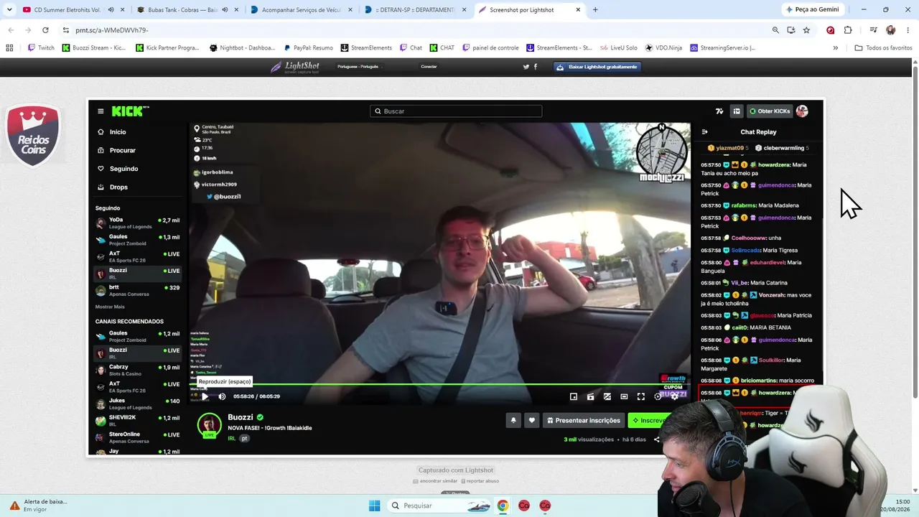Click the Lightshot Facebook icon
Viewport: 919px width, 517px height.
pyautogui.click(x=535, y=67)
